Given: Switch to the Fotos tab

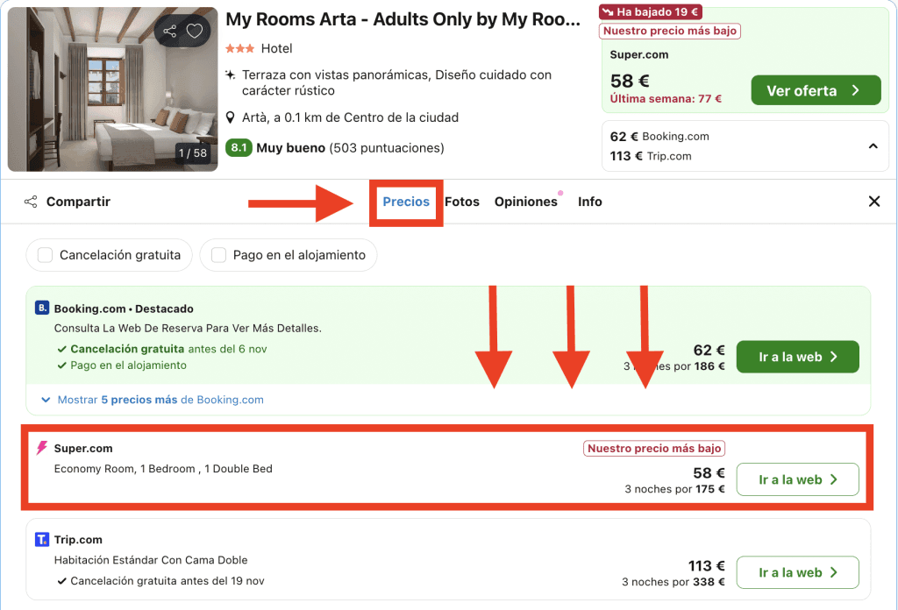Looking at the screenshot, I should [462, 202].
